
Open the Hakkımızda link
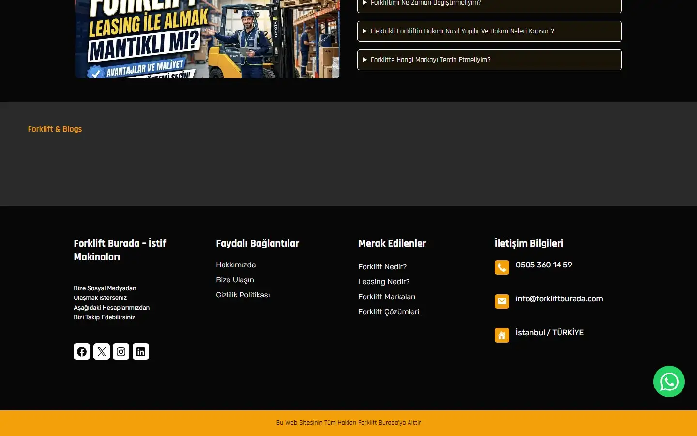236,265
